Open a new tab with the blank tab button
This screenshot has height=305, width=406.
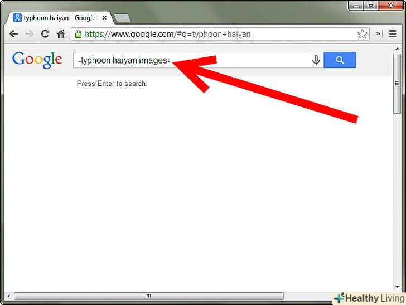pyautogui.click(x=122, y=18)
